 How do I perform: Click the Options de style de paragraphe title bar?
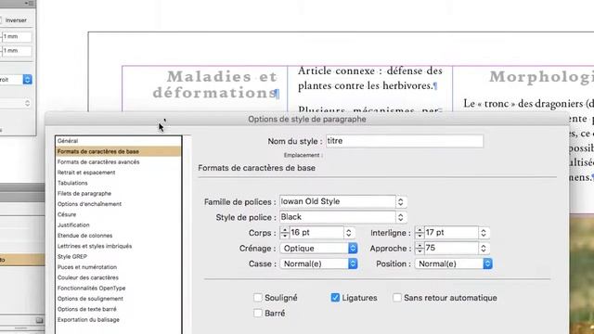(307, 119)
